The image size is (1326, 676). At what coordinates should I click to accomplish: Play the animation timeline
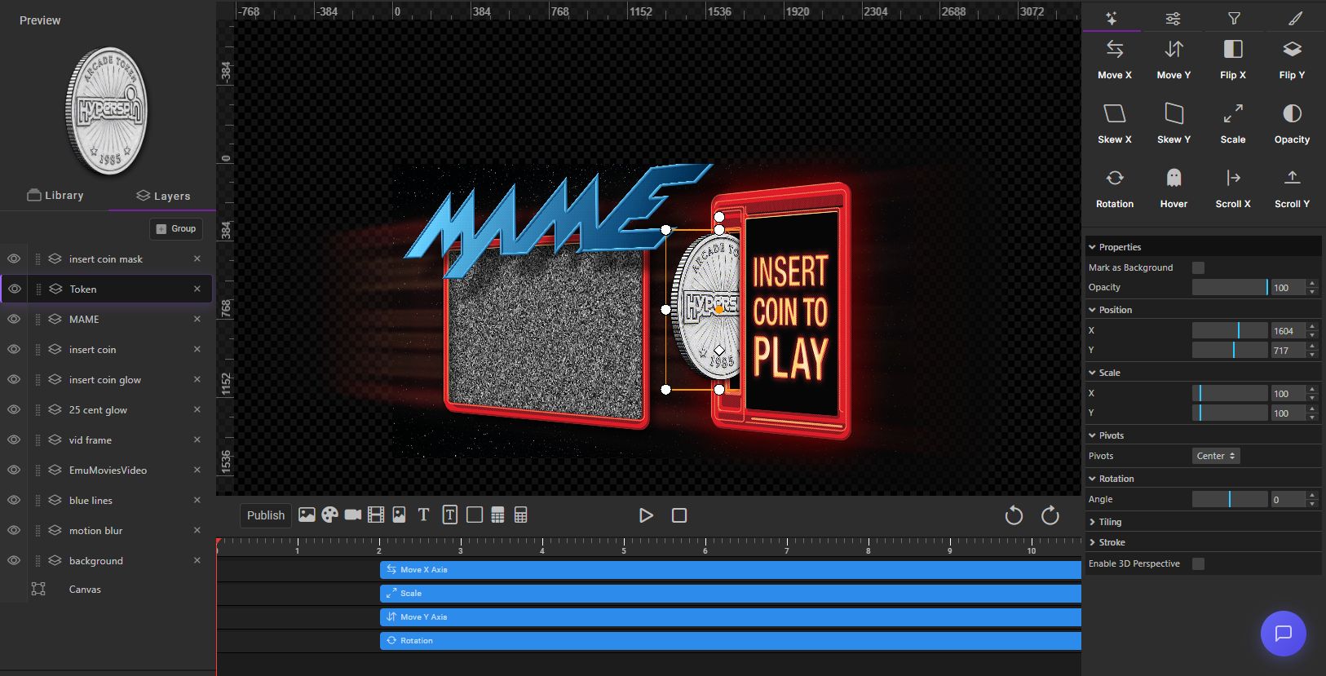pyautogui.click(x=646, y=515)
